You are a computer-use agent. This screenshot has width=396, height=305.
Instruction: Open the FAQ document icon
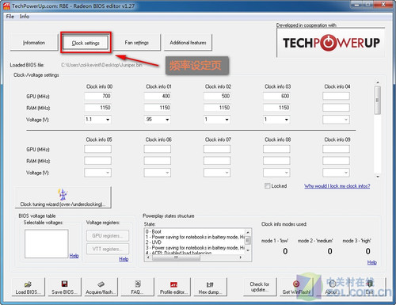click(138, 284)
